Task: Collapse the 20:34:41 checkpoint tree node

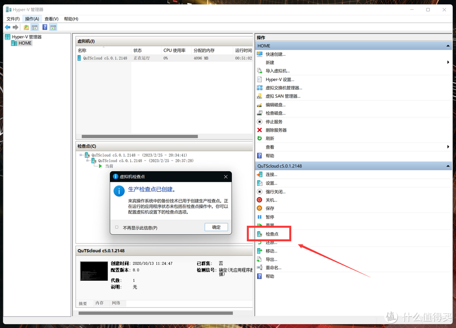Action: tap(81, 155)
